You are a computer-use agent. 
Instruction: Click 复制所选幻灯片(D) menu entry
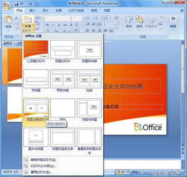[x=63, y=160]
